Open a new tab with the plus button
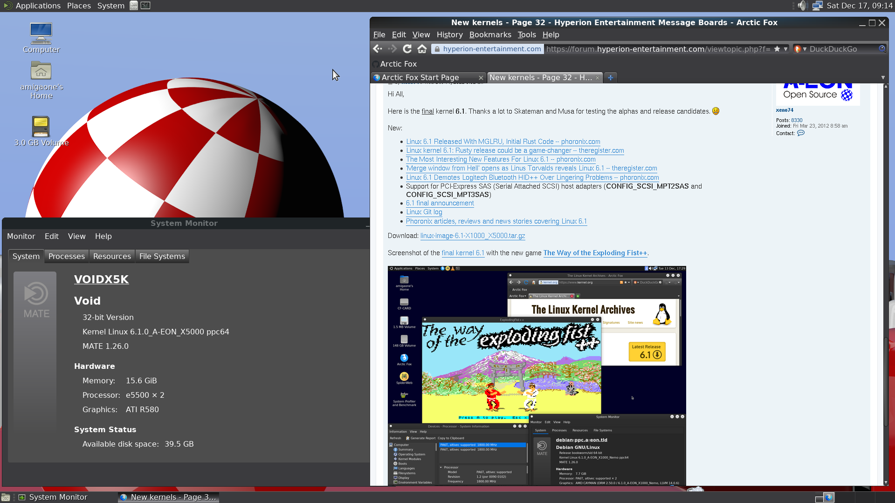Viewport: 895px width, 503px height. tap(610, 78)
